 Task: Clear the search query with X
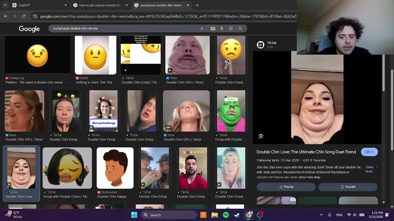tap(202, 29)
